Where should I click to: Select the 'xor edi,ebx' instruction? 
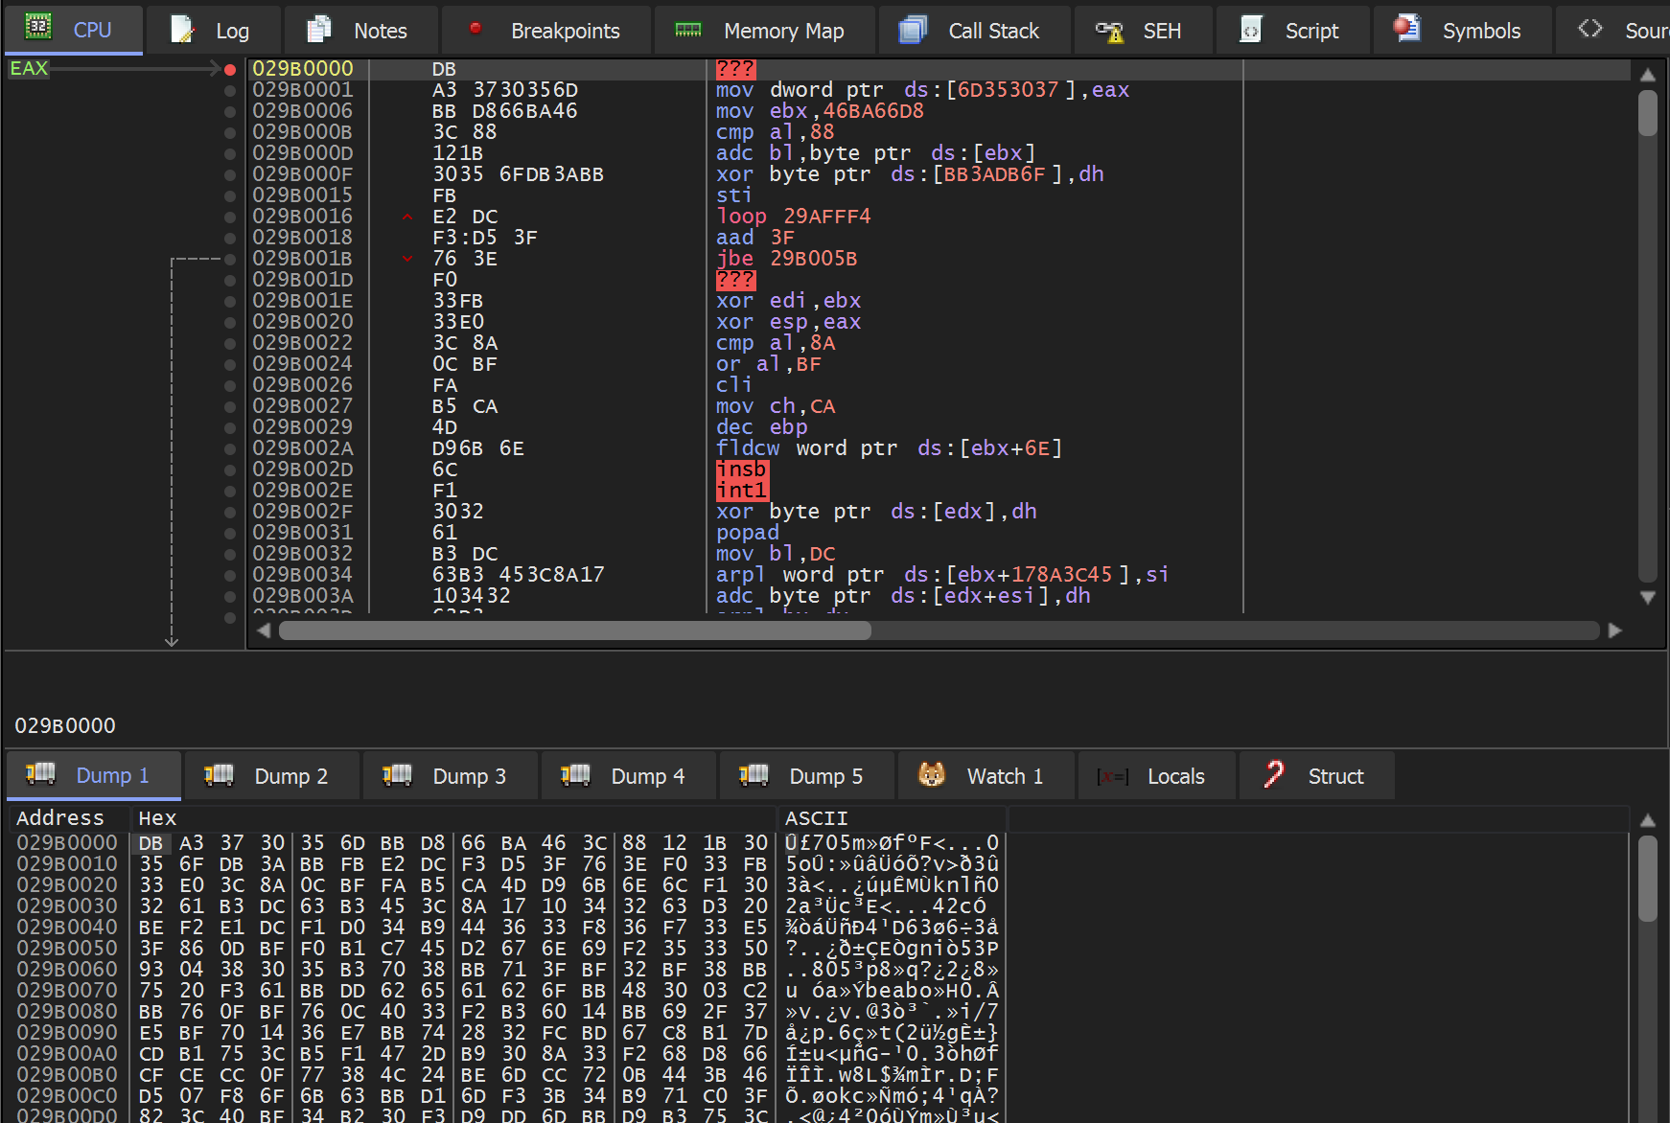[788, 301]
